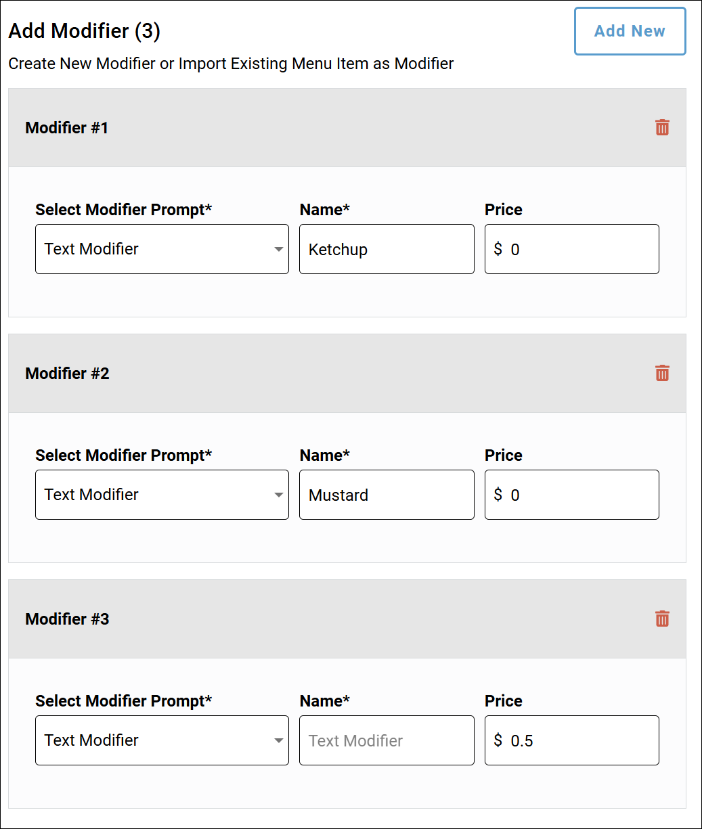Screen dimensions: 702x829
Task: Click trash icon for Modifier #2
Action: [x=662, y=373]
